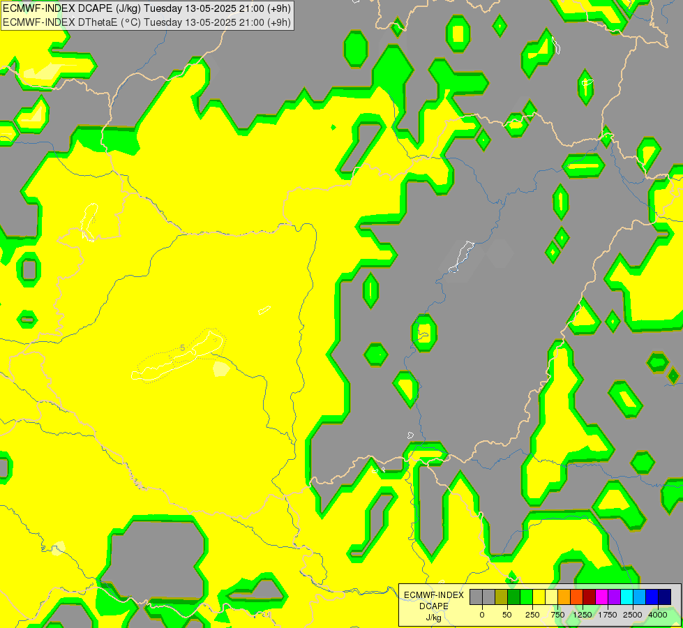Screen dimensions: 683x628
Task: Click legend value 1750
Action: (608, 615)
